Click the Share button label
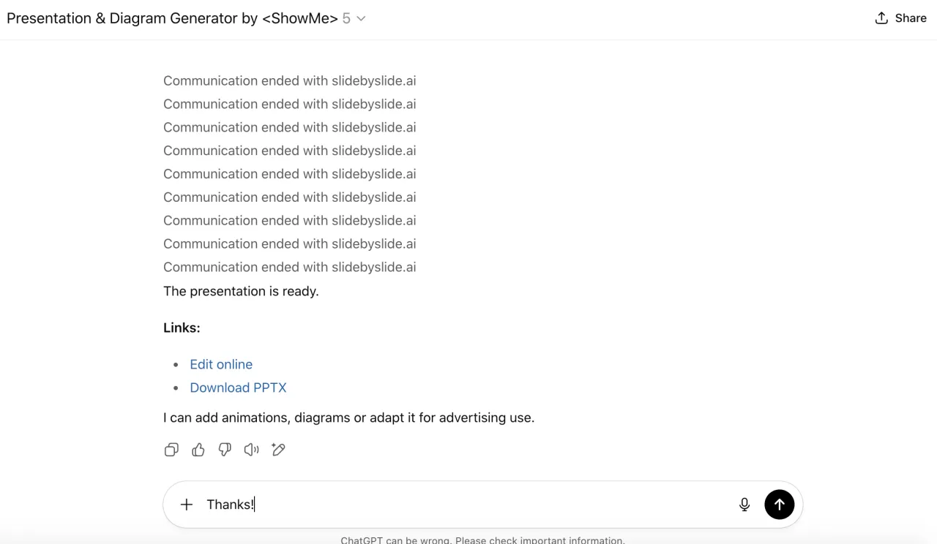The height and width of the screenshot is (544, 937). pos(911,18)
